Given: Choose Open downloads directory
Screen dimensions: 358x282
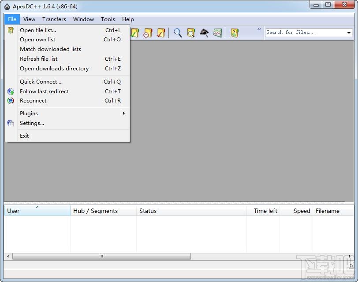Looking at the screenshot, I should [67, 68].
